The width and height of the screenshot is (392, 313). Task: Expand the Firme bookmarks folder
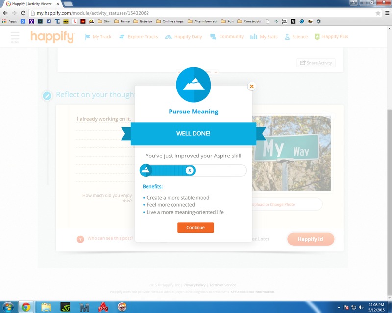(122, 22)
